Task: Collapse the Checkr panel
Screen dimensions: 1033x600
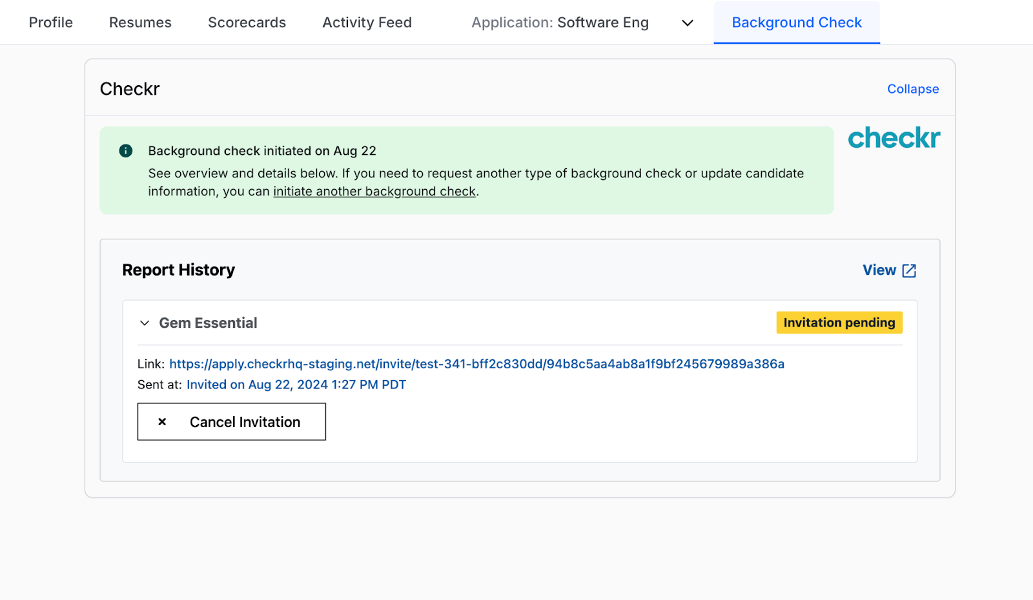Action: coord(913,89)
